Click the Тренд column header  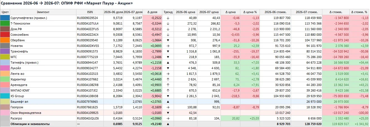click(x=168, y=12)
